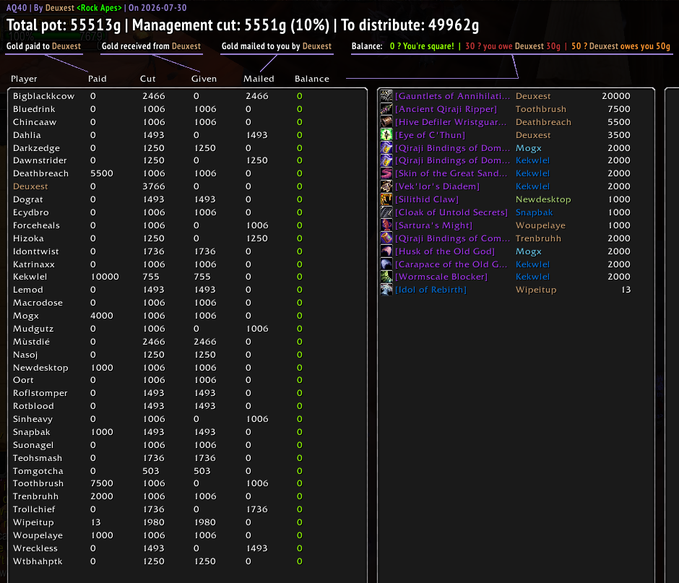This screenshot has height=583, width=679.
Task: Select the Deuxest player name in the list
Action: 30,186
